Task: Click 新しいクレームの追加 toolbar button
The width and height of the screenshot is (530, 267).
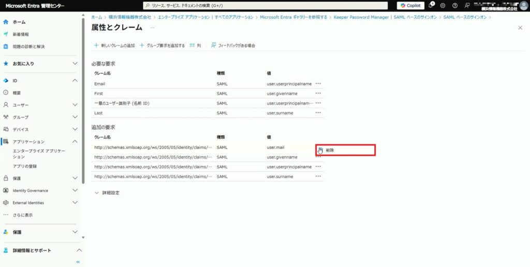Action: tap(114, 46)
